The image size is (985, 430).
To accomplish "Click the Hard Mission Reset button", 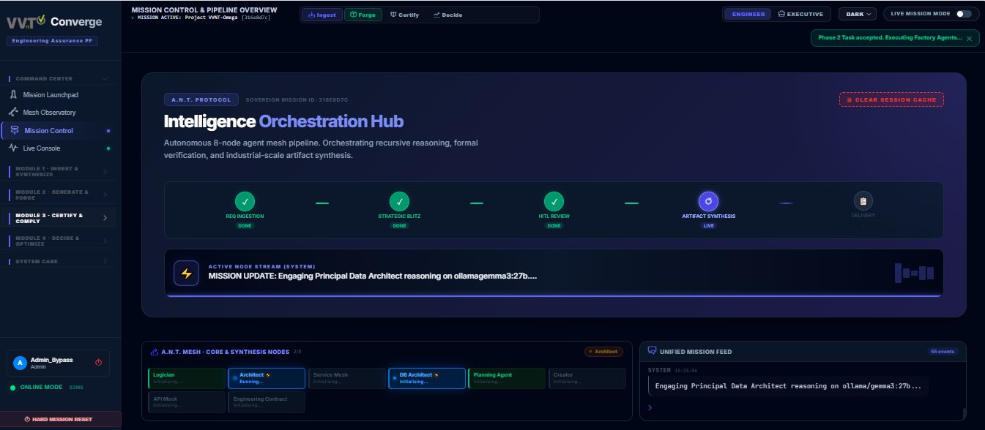I will [x=60, y=419].
